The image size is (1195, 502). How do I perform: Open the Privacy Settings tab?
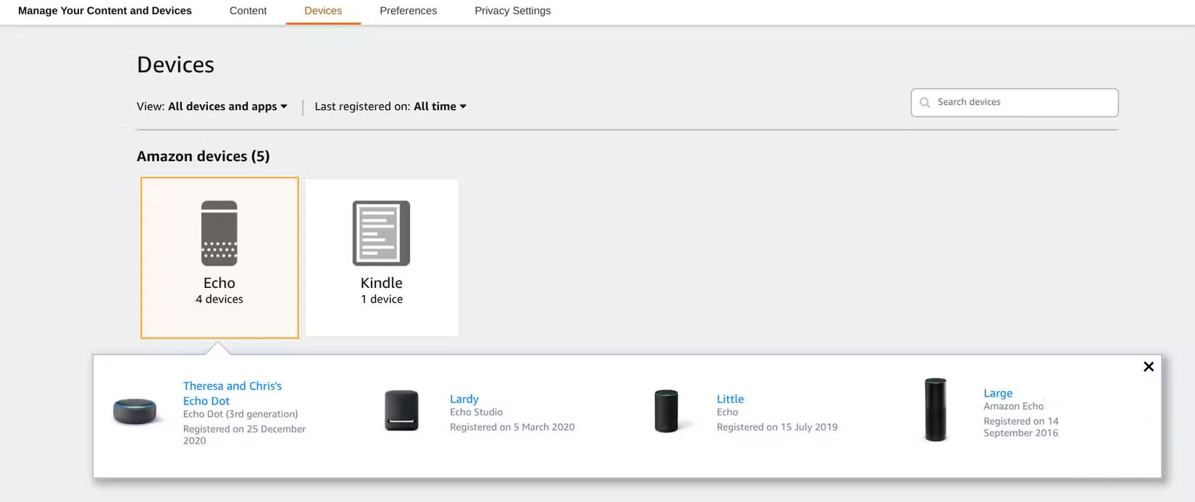513,11
